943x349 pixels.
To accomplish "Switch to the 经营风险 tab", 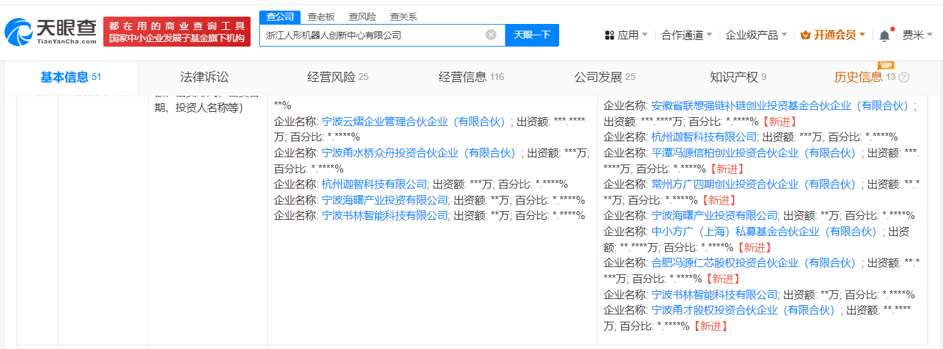I will [338, 77].
